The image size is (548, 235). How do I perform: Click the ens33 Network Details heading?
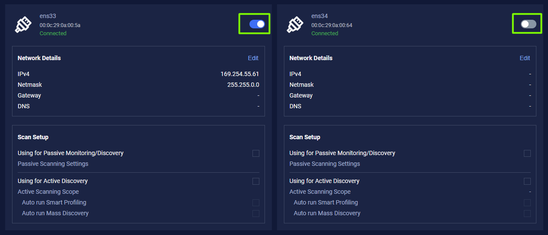point(39,58)
